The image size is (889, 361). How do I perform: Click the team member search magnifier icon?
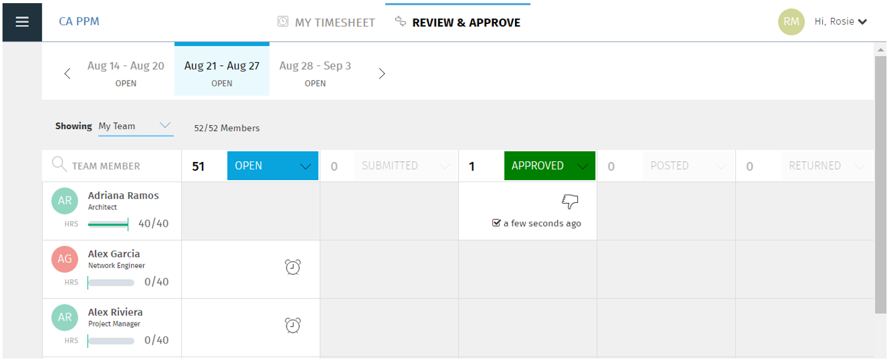tap(59, 165)
